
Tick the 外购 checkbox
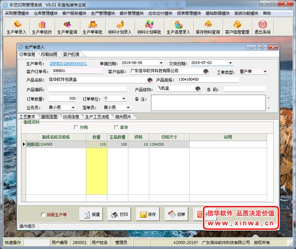[76, 127]
